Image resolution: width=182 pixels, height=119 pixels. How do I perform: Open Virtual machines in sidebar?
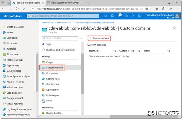(x=13, y=87)
